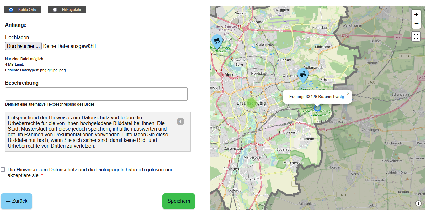Screen dimensions: 426x214
Task: Click the Mascherode label on the map
Action: click(x=293, y=163)
